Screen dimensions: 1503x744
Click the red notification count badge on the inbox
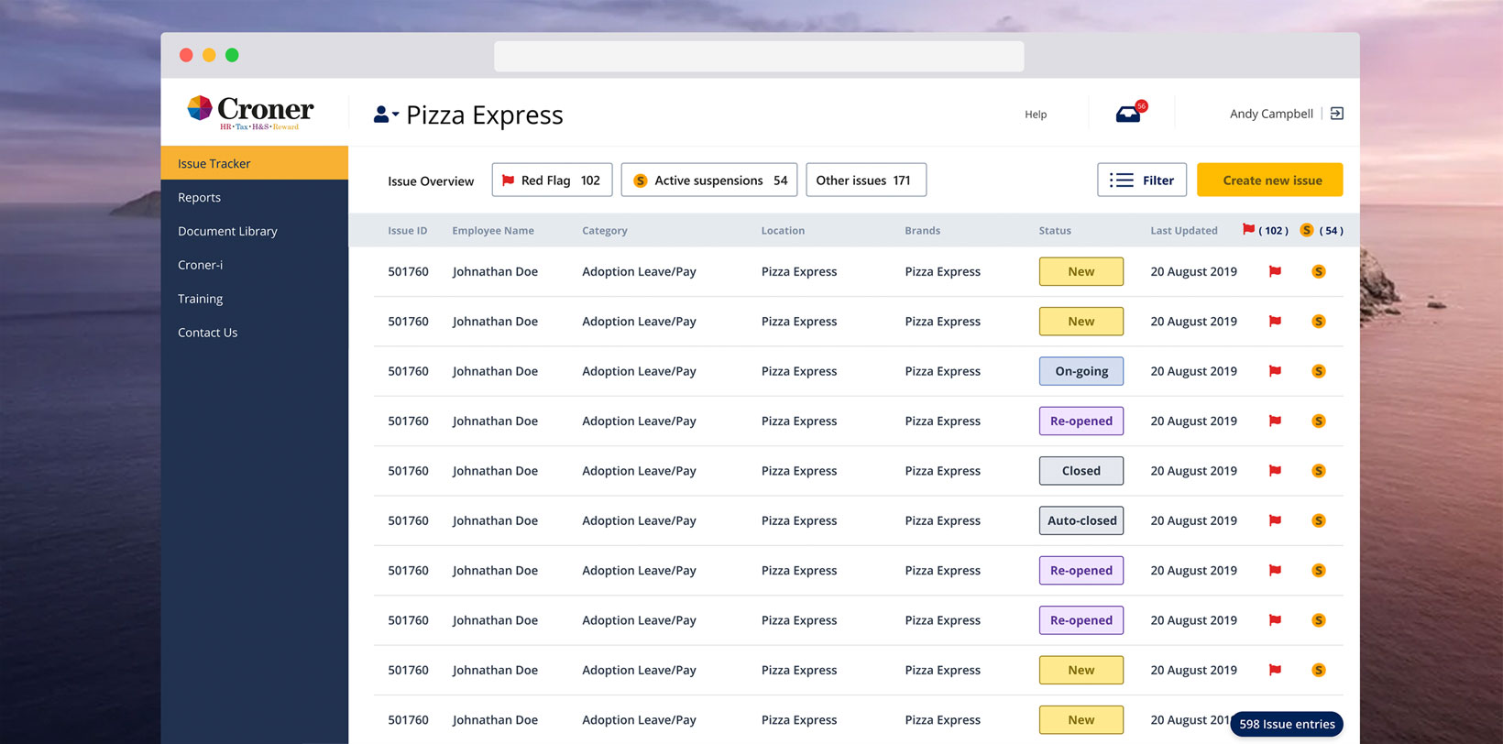coord(1141,106)
